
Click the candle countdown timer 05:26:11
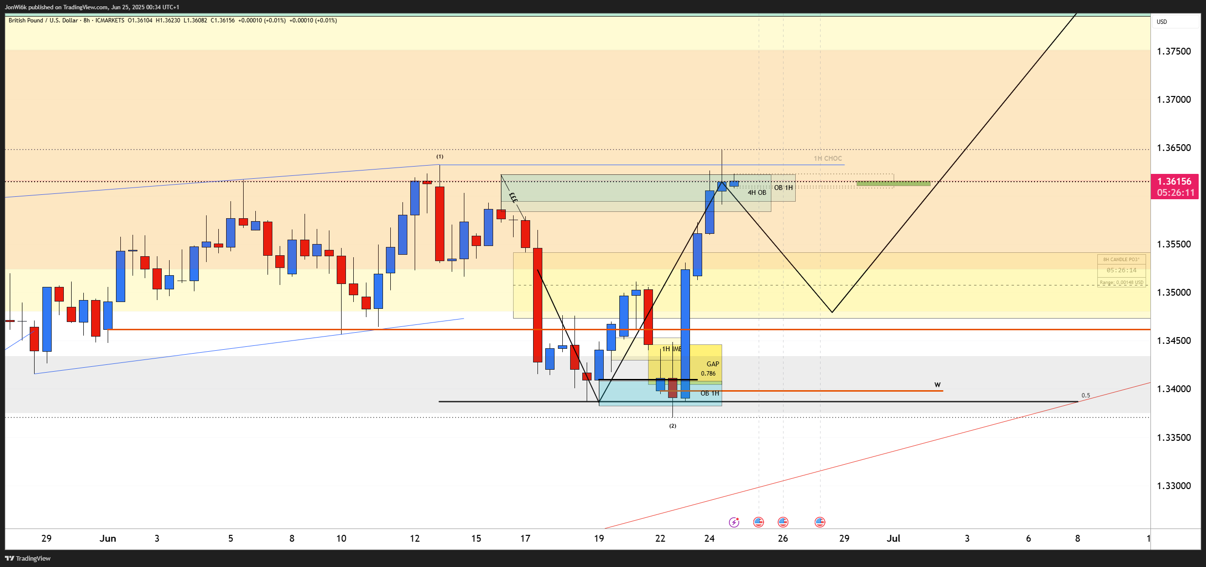tap(1176, 193)
